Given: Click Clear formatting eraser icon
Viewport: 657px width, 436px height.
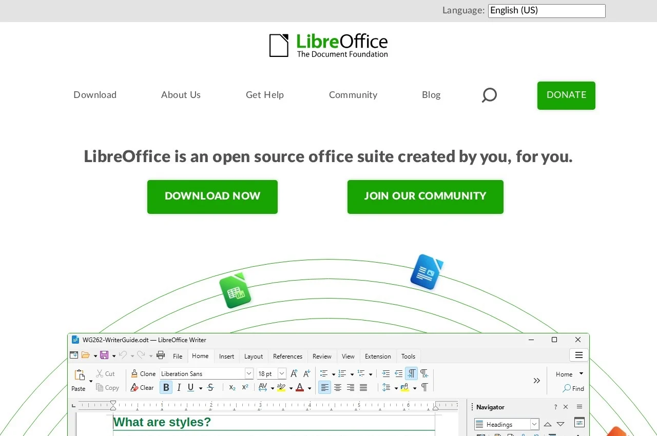Looking at the screenshot, I should 134,387.
